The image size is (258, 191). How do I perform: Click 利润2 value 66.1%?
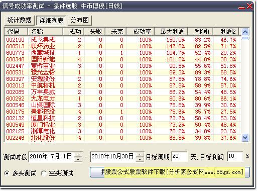(x=228, y=99)
